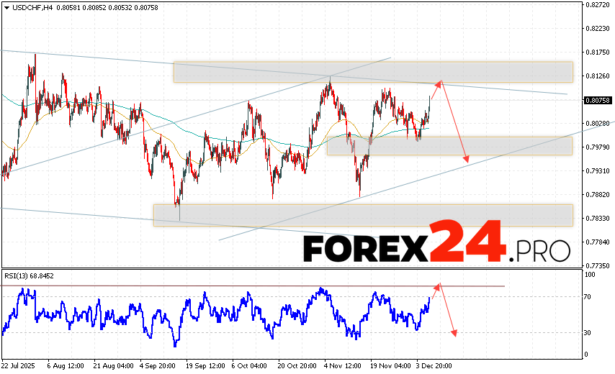Click the RSI 30 level label
This screenshot has width=615, height=374.
point(588,332)
